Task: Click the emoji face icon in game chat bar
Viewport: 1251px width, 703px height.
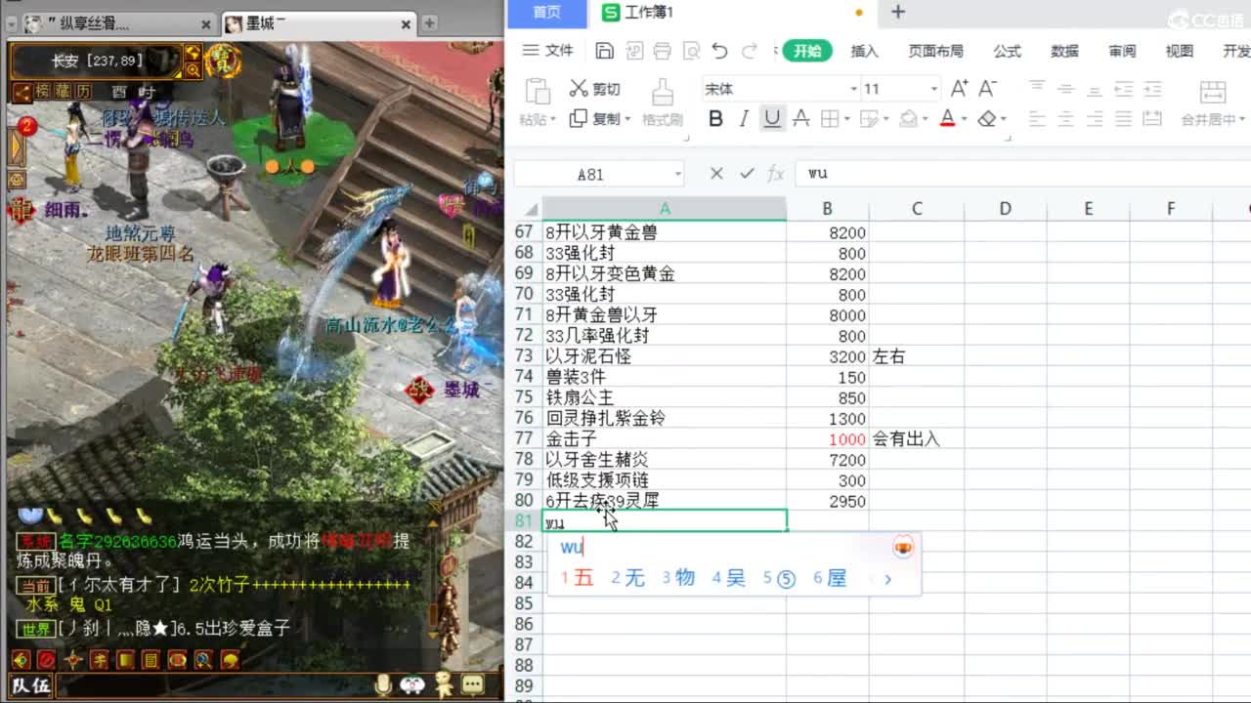Action: (x=412, y=684)
